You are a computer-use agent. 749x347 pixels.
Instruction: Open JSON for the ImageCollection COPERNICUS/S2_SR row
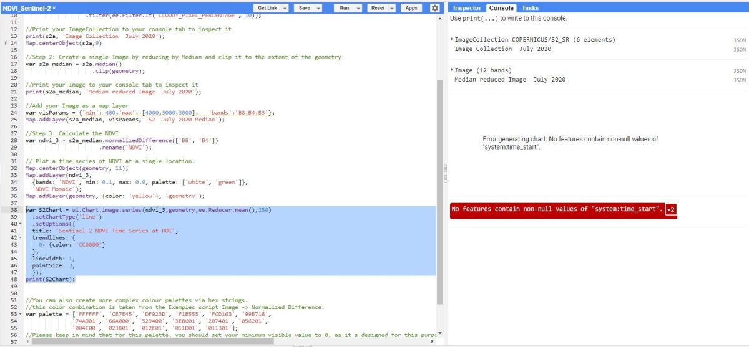739,40
